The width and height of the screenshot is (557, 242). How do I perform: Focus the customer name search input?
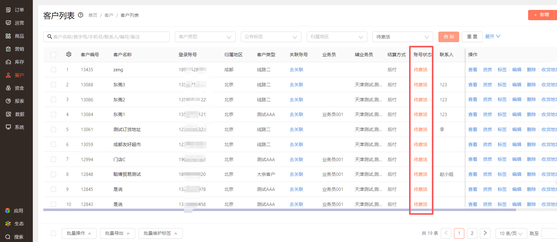107,37
